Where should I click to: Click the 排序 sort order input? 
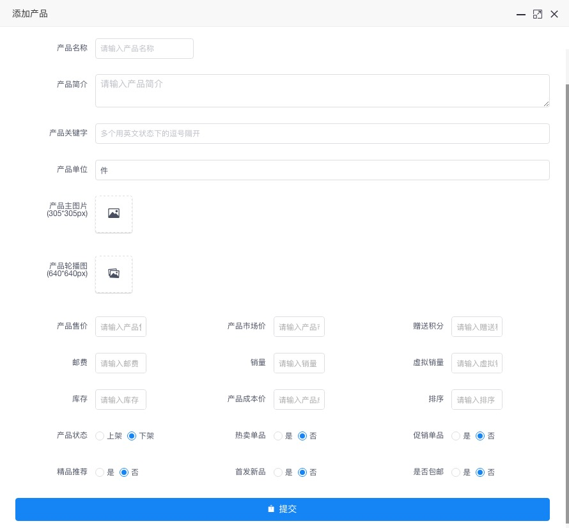[x=477, y=399]
